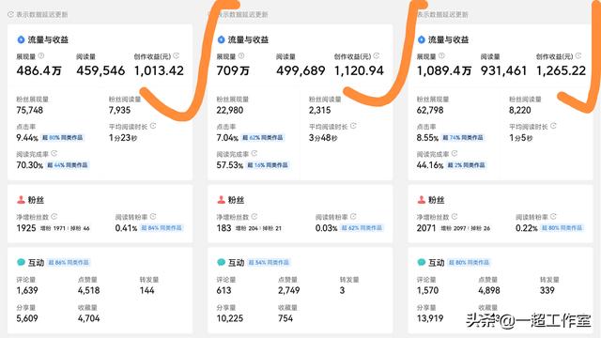Screen dimensions: 601x338
Task: Select the 收藏量 value 754
Action: pos(285,318)
